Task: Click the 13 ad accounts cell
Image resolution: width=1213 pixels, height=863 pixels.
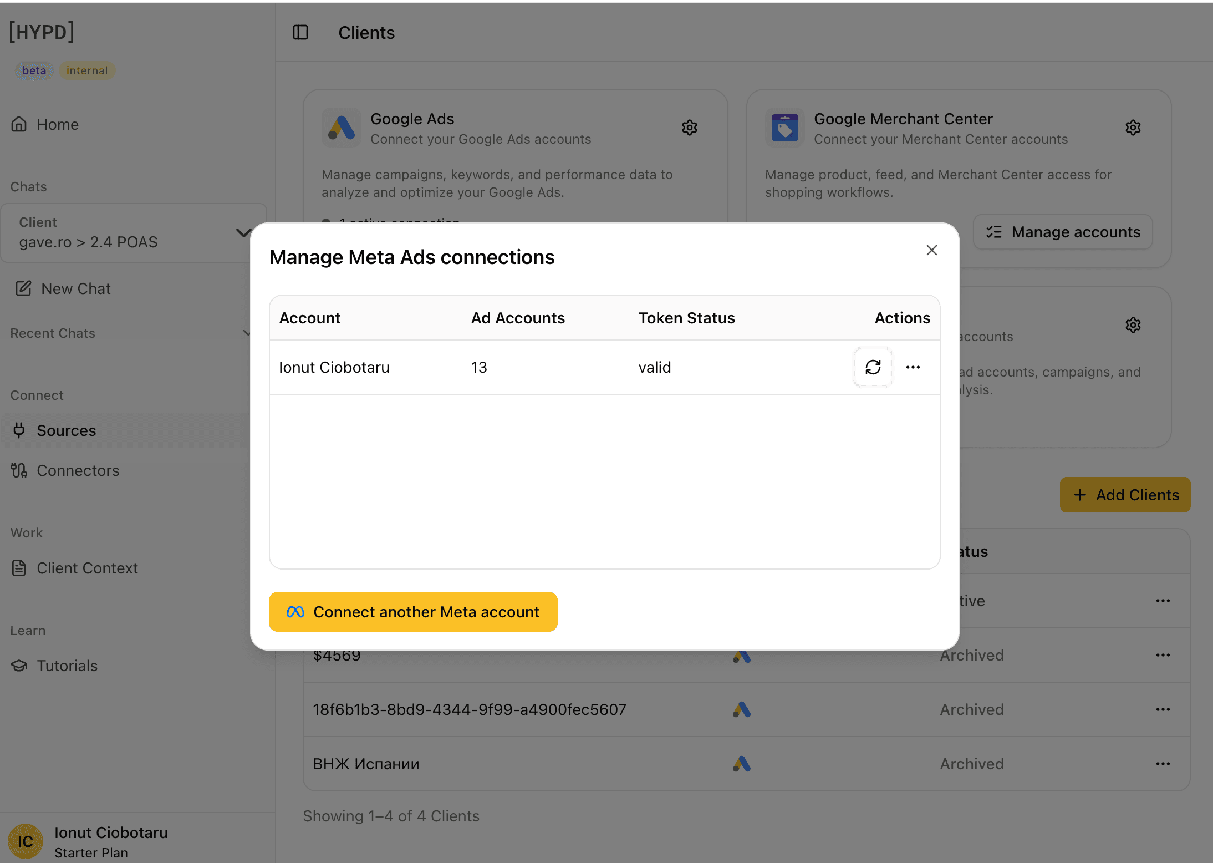Action: tap(479, 367)
